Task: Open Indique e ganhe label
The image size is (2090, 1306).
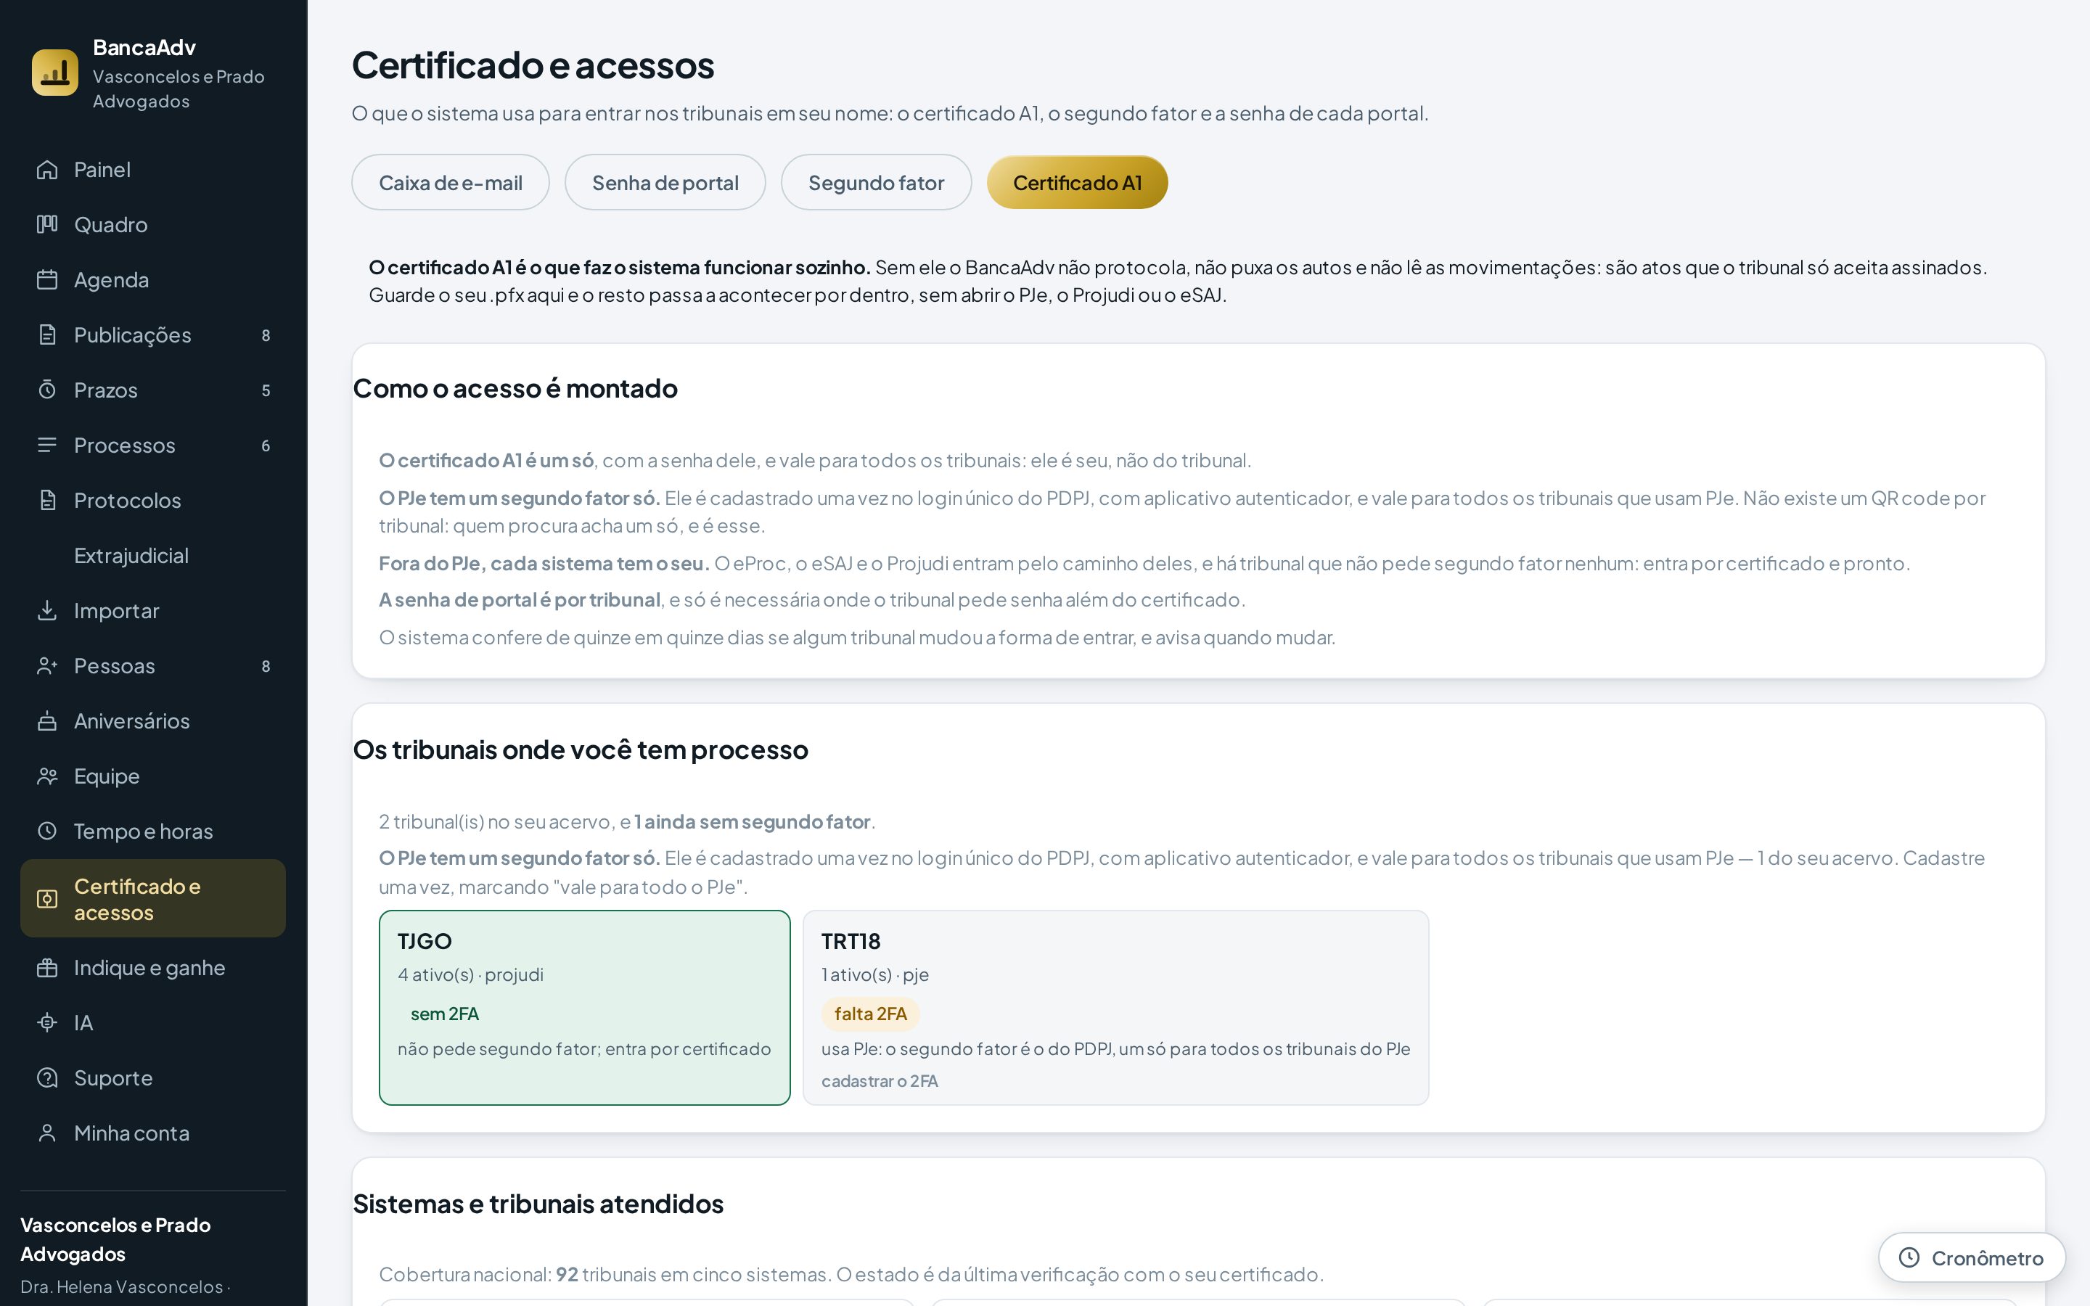Action: pyautogui.click(x=149, y=969)
